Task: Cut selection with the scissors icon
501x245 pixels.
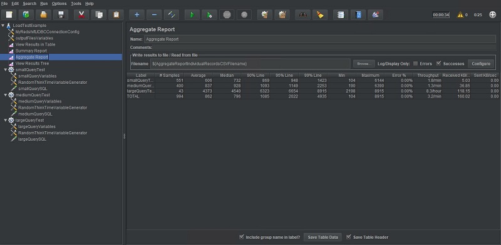Action: [x=81, y=14]
